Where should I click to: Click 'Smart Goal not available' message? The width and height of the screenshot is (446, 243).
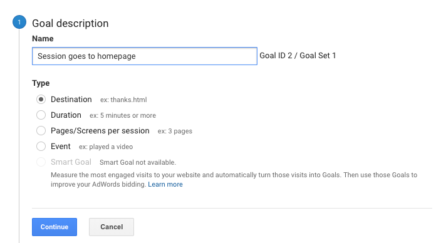pos(138,162)
